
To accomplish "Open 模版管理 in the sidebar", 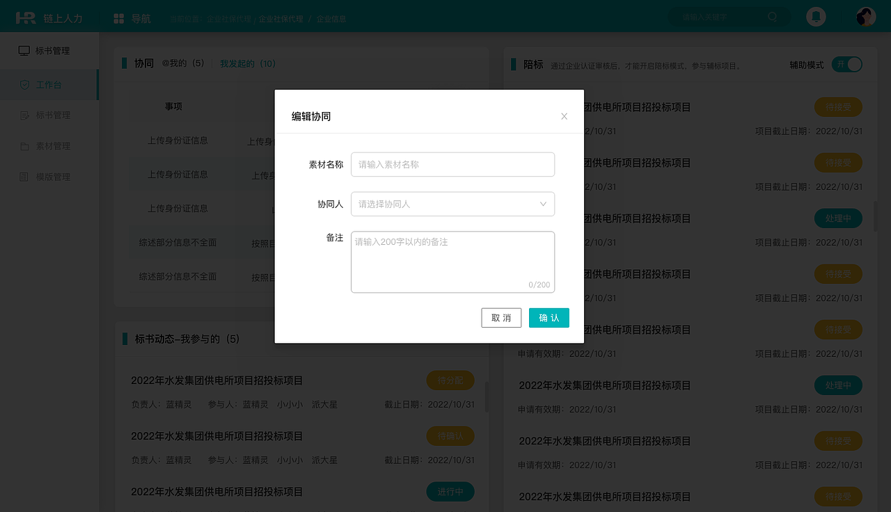I will point(49,176).
